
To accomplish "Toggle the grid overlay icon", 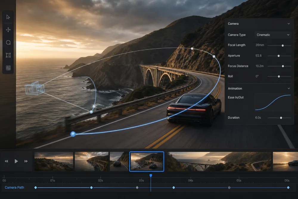I will (x=8, y=68).
